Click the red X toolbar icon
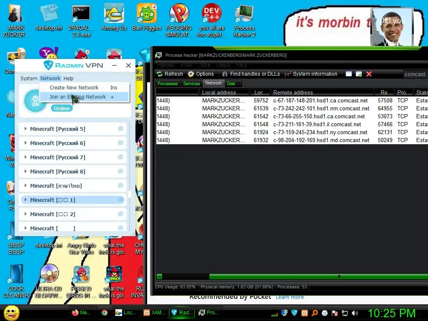Screen dimensions: 428x321 click(369, 74)
